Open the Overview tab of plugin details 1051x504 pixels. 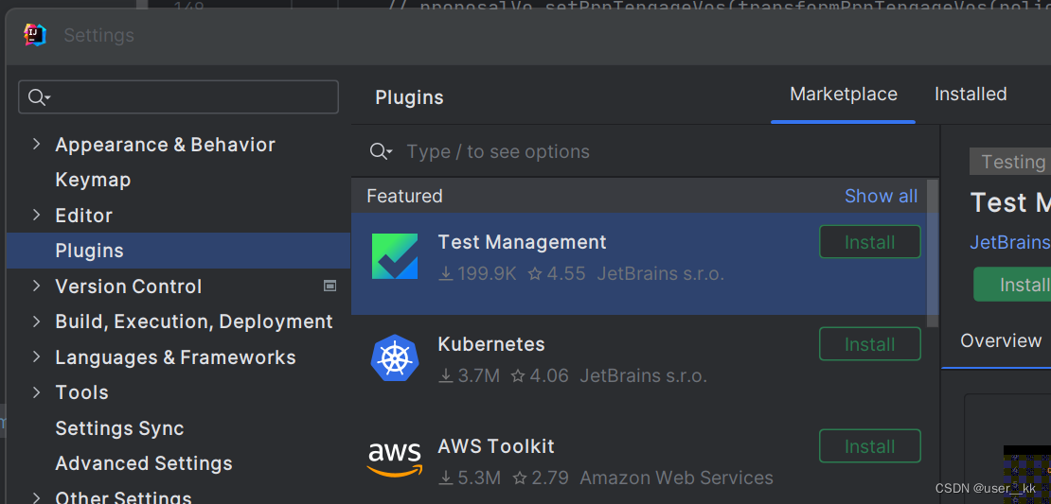(x=1001, y=341)
